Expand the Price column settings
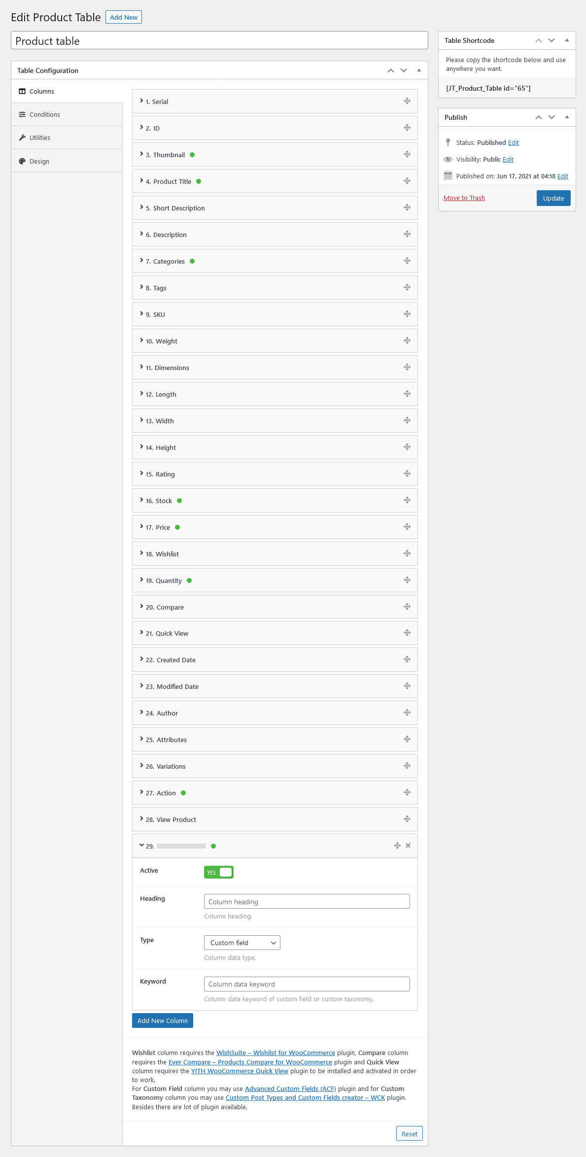The height and width of the screenshot is (1157, 586). tap(275, 527)
